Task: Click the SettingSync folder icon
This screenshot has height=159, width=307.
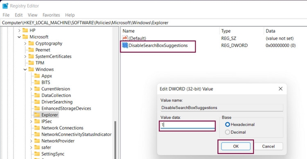Action: pyautogui.click(x=37, y=154)
